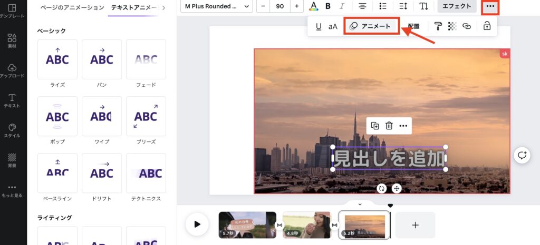The width and height of the screenshot is (540, 245).
Task: Click the rotate handle below text
Action: pos(382,188)
